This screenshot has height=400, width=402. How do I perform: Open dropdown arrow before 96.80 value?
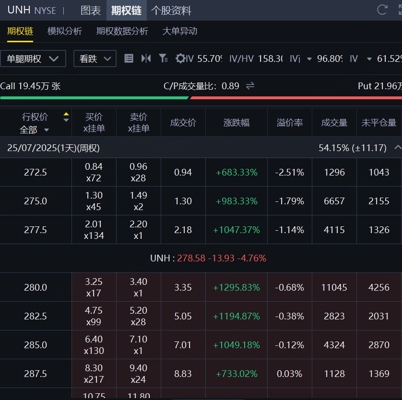click(309, 59)
